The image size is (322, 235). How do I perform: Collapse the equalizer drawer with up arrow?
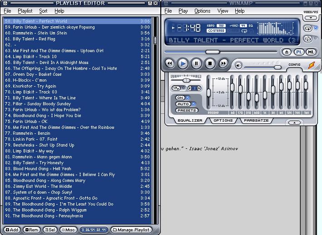[294, 122]
